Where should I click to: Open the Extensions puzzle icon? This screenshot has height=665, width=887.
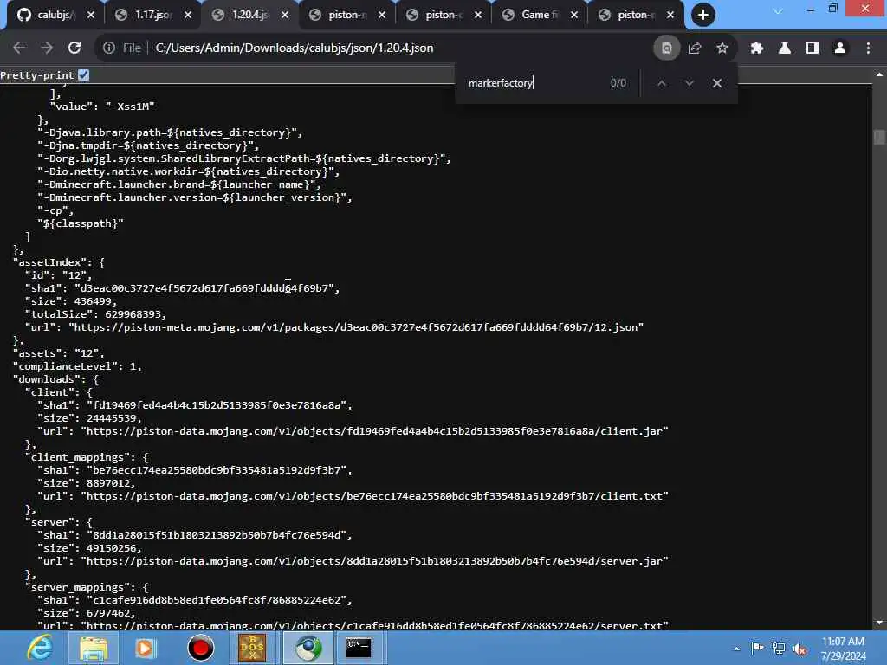tap(757, 48)
